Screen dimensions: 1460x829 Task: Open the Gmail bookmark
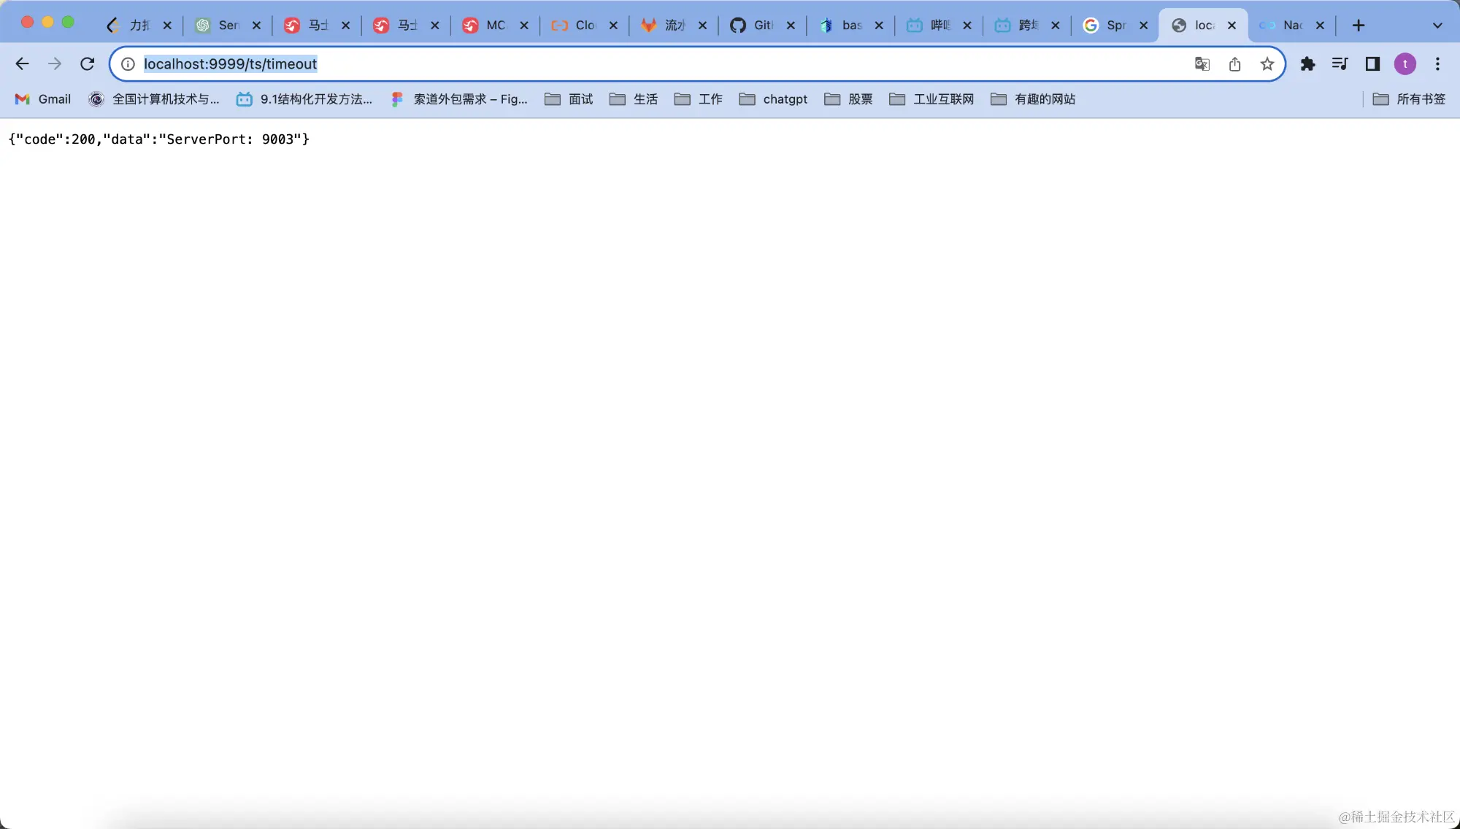click(43, 99)
